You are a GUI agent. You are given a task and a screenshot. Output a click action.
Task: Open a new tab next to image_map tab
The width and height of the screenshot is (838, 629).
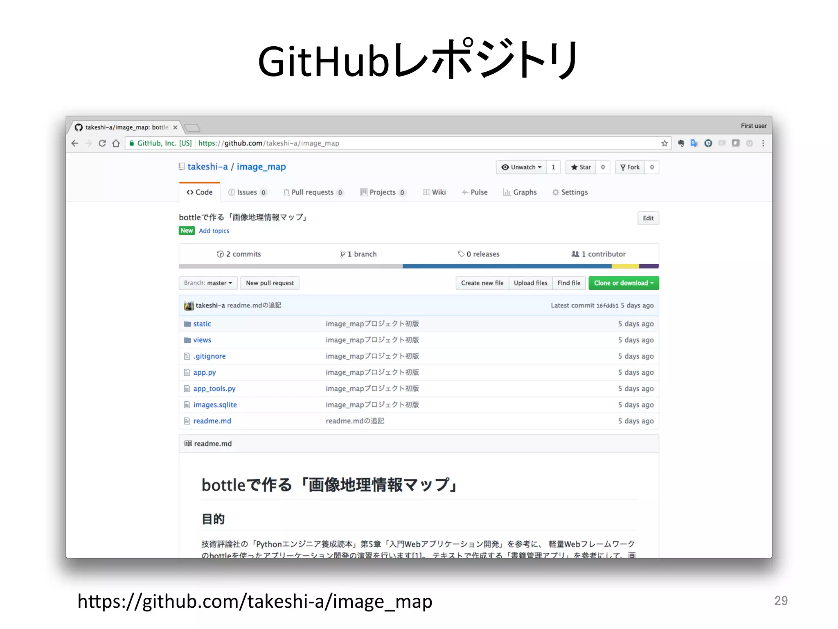coord(191,128)
